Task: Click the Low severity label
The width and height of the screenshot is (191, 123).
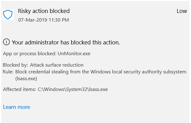Action: click(182, 11)
